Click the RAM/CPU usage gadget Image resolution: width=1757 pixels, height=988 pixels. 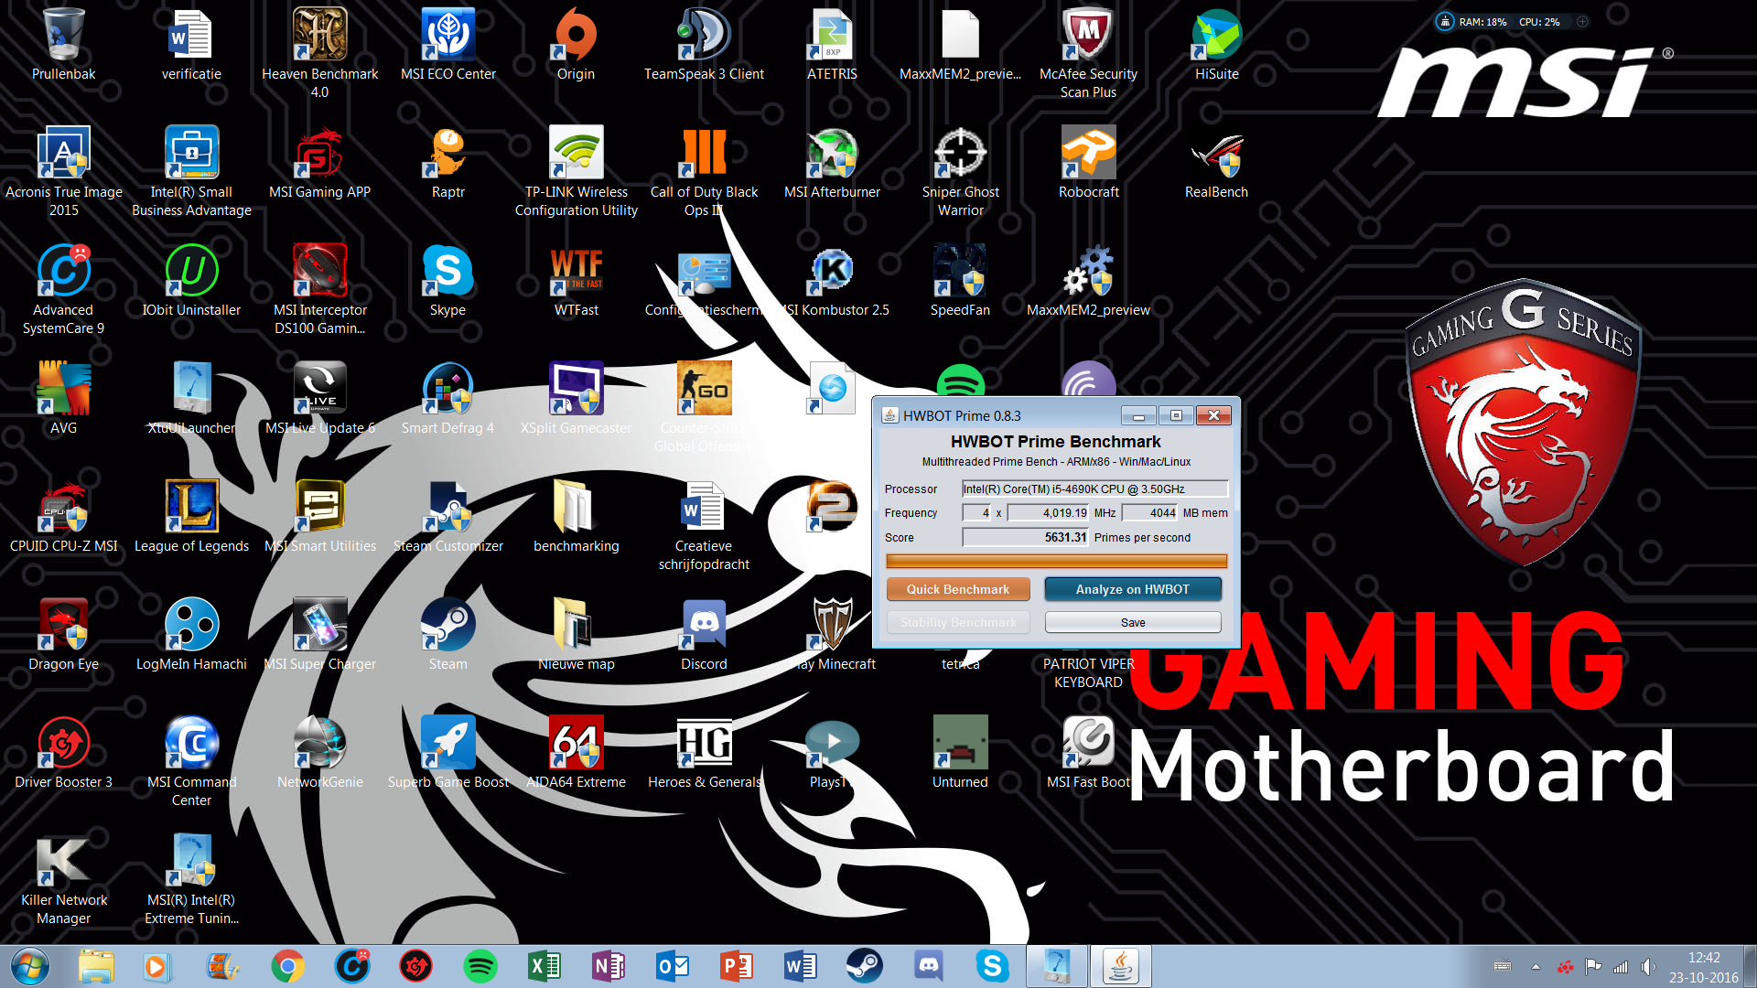click(1511, 21)
